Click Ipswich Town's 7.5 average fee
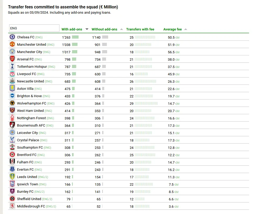The image size is (254, 214). point(171,184)
